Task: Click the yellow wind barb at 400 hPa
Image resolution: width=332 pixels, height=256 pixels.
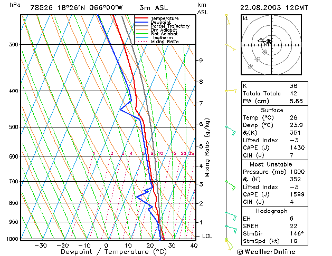Action: (231, 91)
